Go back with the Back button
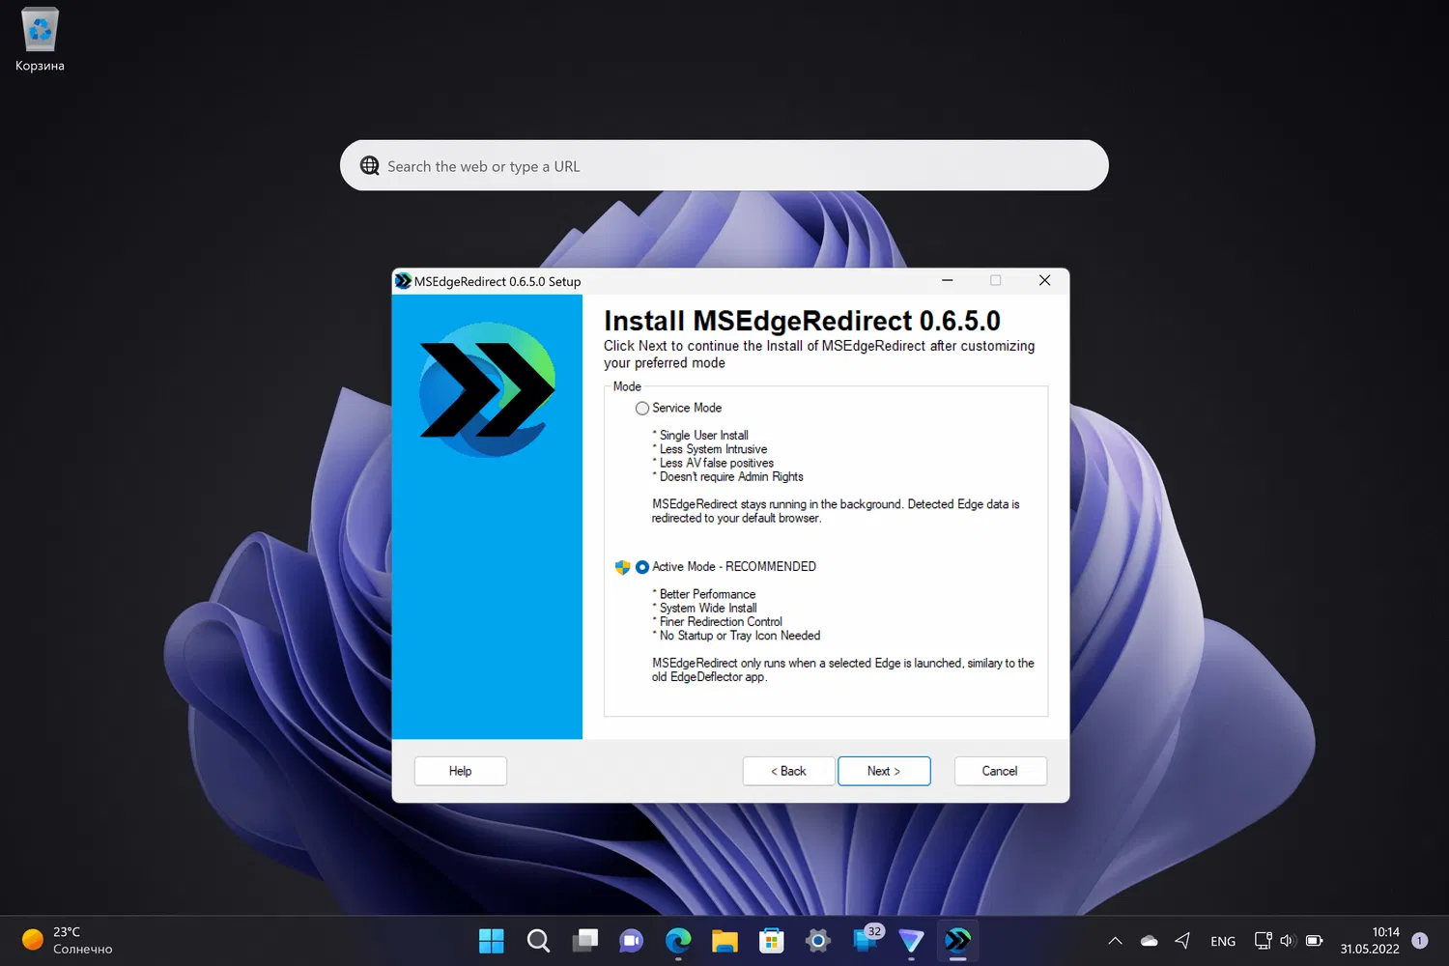The width and height of the screenshot is (1449, 966). pyautogui.click(x=788, y=771)
